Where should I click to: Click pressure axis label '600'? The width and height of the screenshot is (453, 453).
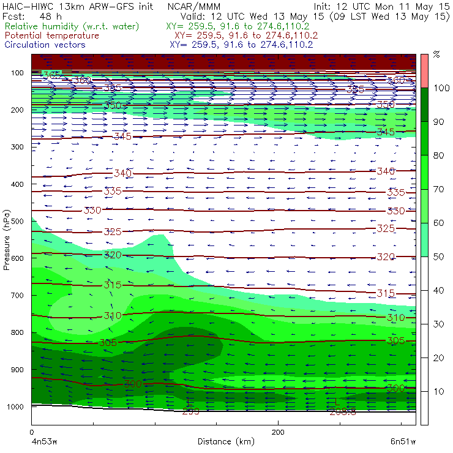click(17, 258)
